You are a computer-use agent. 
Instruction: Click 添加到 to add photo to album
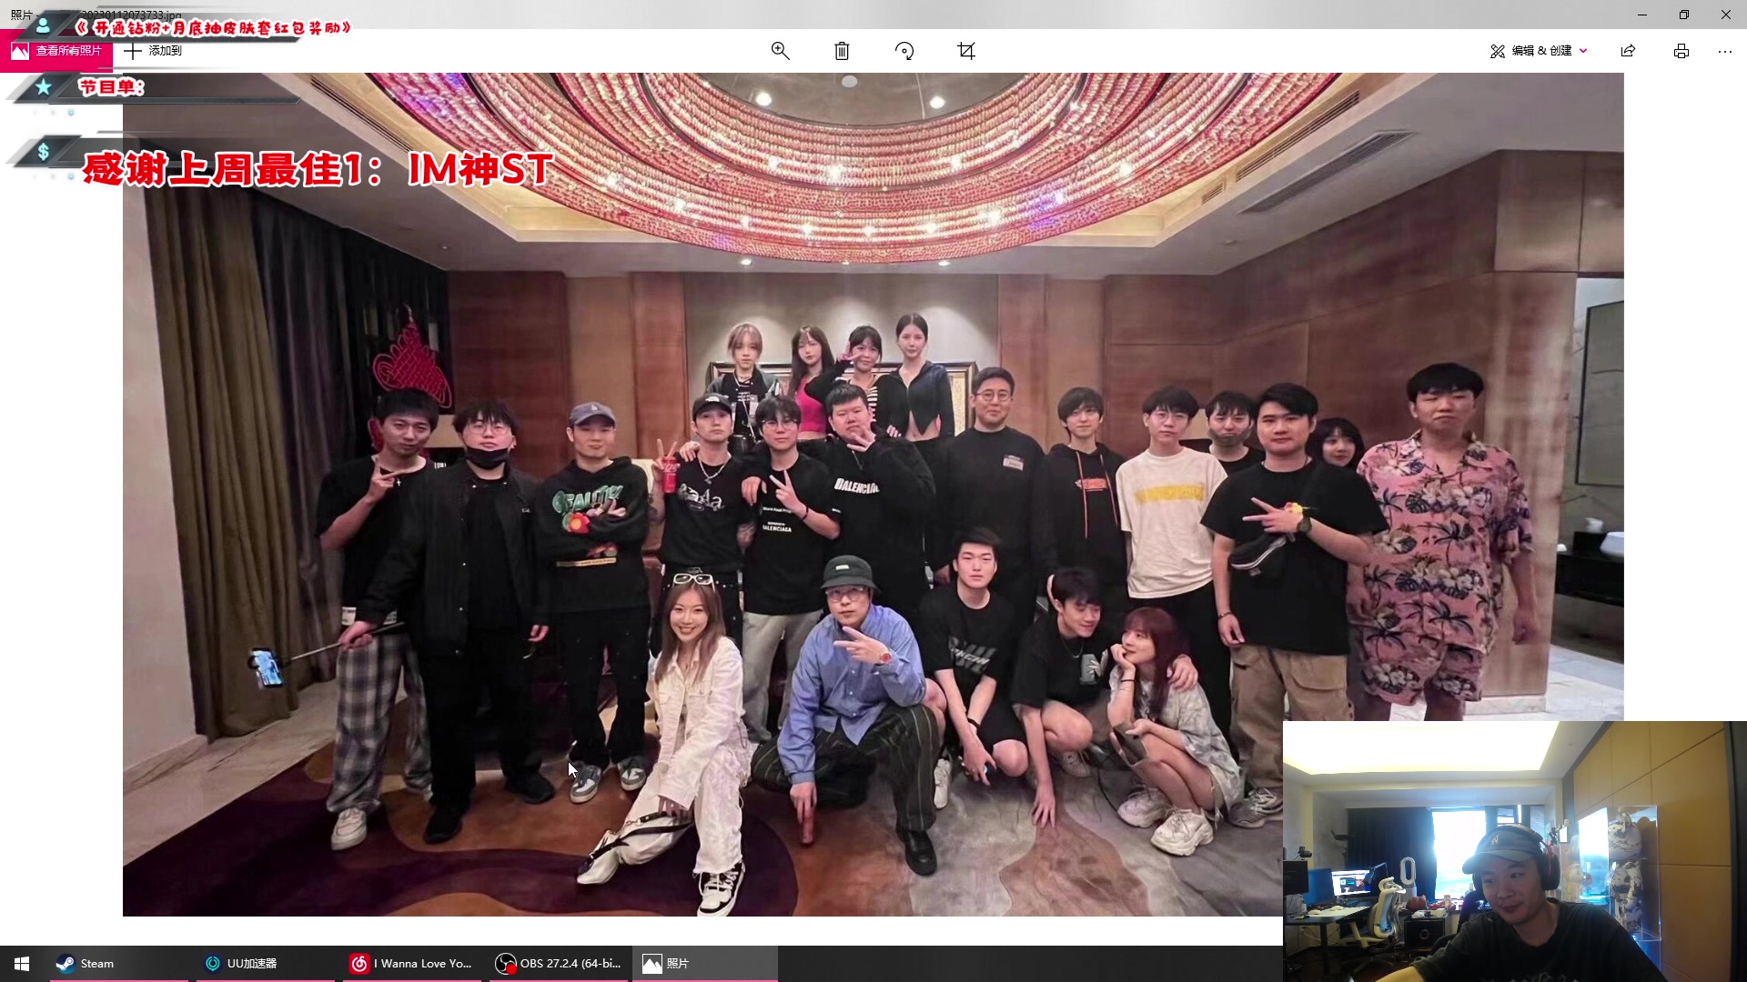(x=165, y=51)
